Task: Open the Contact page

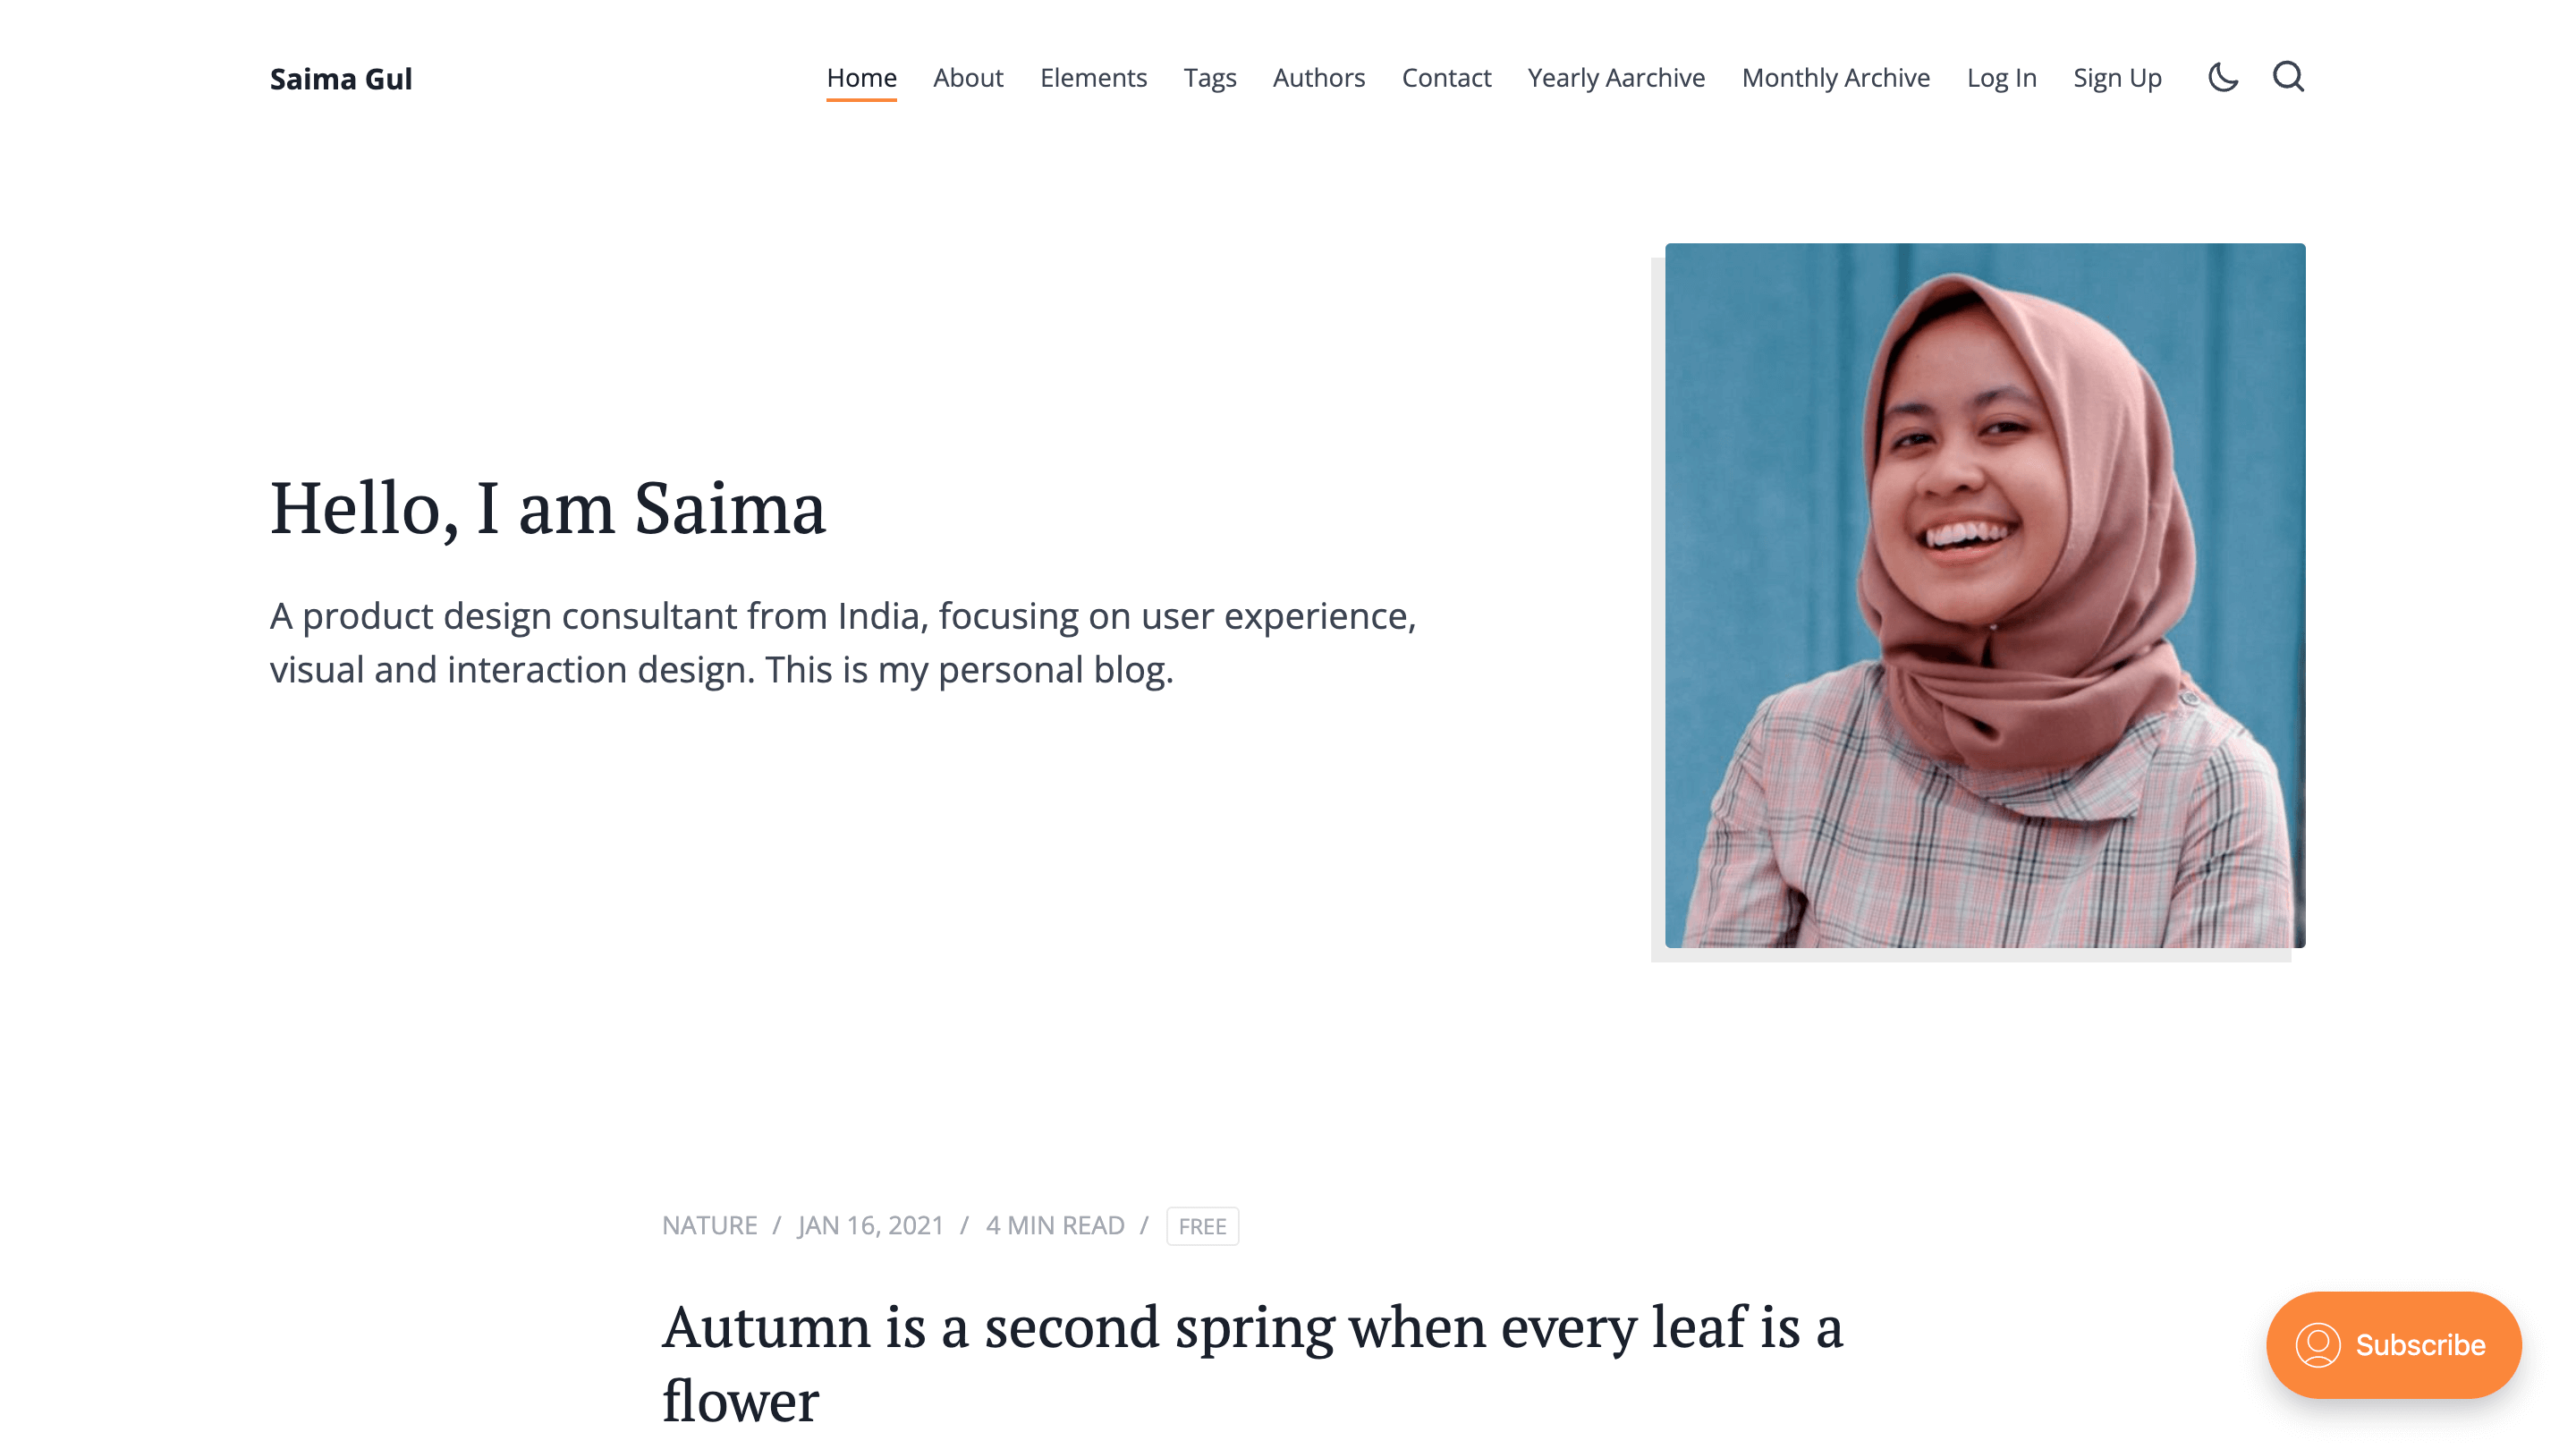Action: coord(1446,78)
